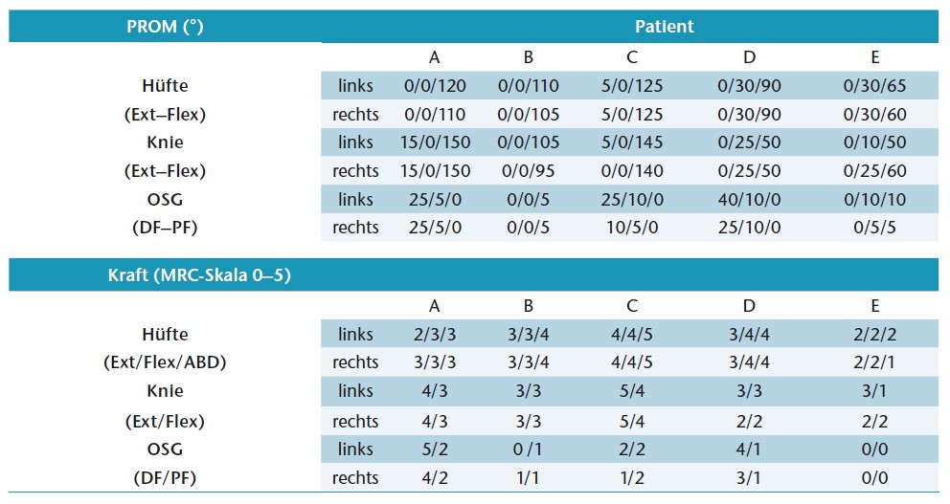
Task: Select the strength cell showing 1/2
Action: 631,477
